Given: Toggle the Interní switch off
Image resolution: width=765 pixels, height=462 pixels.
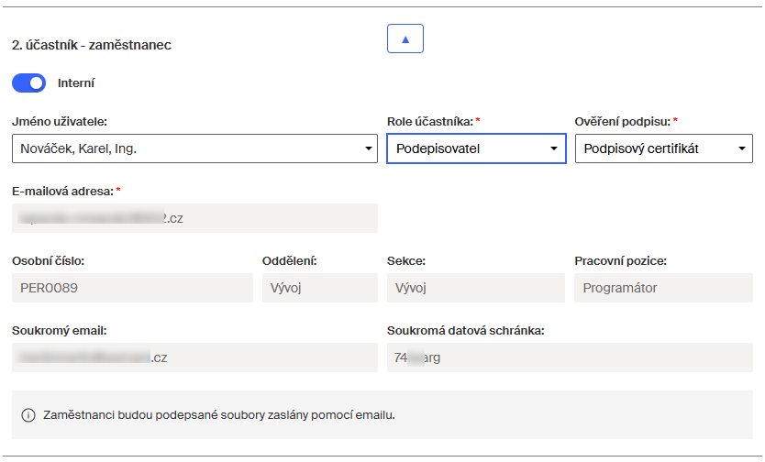Looking at the screenshot, I should [28, 83].
